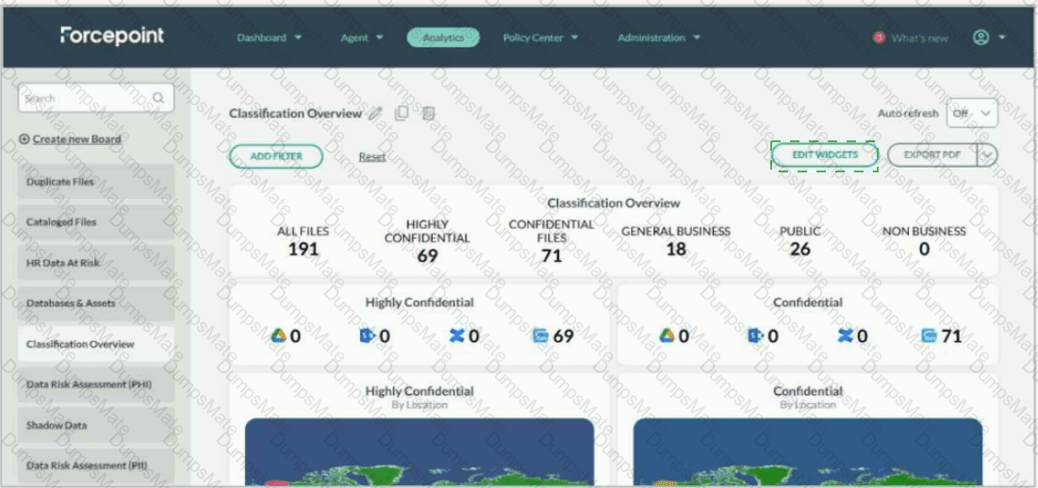
Task: Click the pencil icon to rename Classification Overview
Action: 375,114
